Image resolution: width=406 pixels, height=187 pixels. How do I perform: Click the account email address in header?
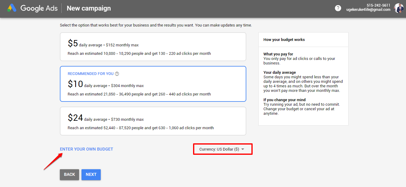tap(368, 10)
